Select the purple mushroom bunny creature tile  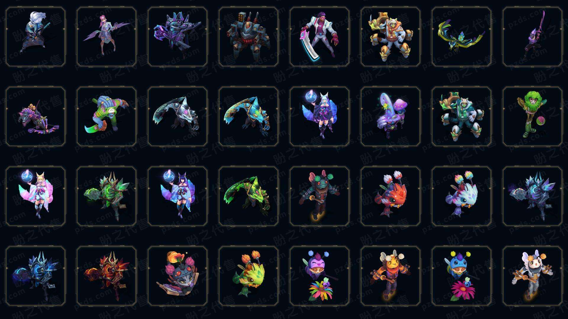coord(390,116)
